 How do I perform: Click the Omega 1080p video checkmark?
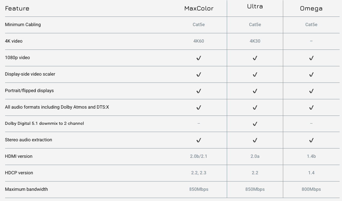pos(311,58)
